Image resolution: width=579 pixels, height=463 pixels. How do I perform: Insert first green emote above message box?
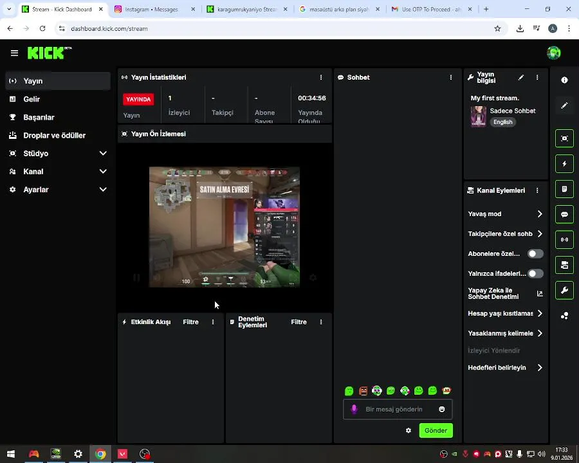click(349, 390)
